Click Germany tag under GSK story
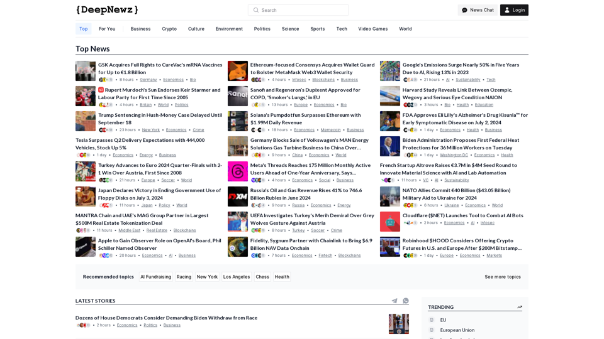 pyautogui.click(x=148, y=80)
